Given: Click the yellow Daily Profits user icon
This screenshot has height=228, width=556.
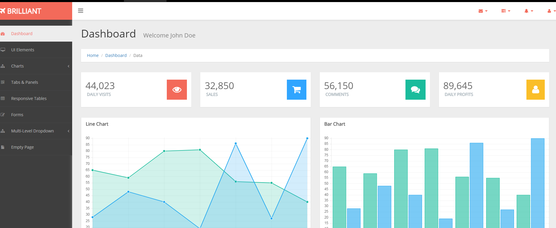Looking at the screenshot, I should pos(535,90).
